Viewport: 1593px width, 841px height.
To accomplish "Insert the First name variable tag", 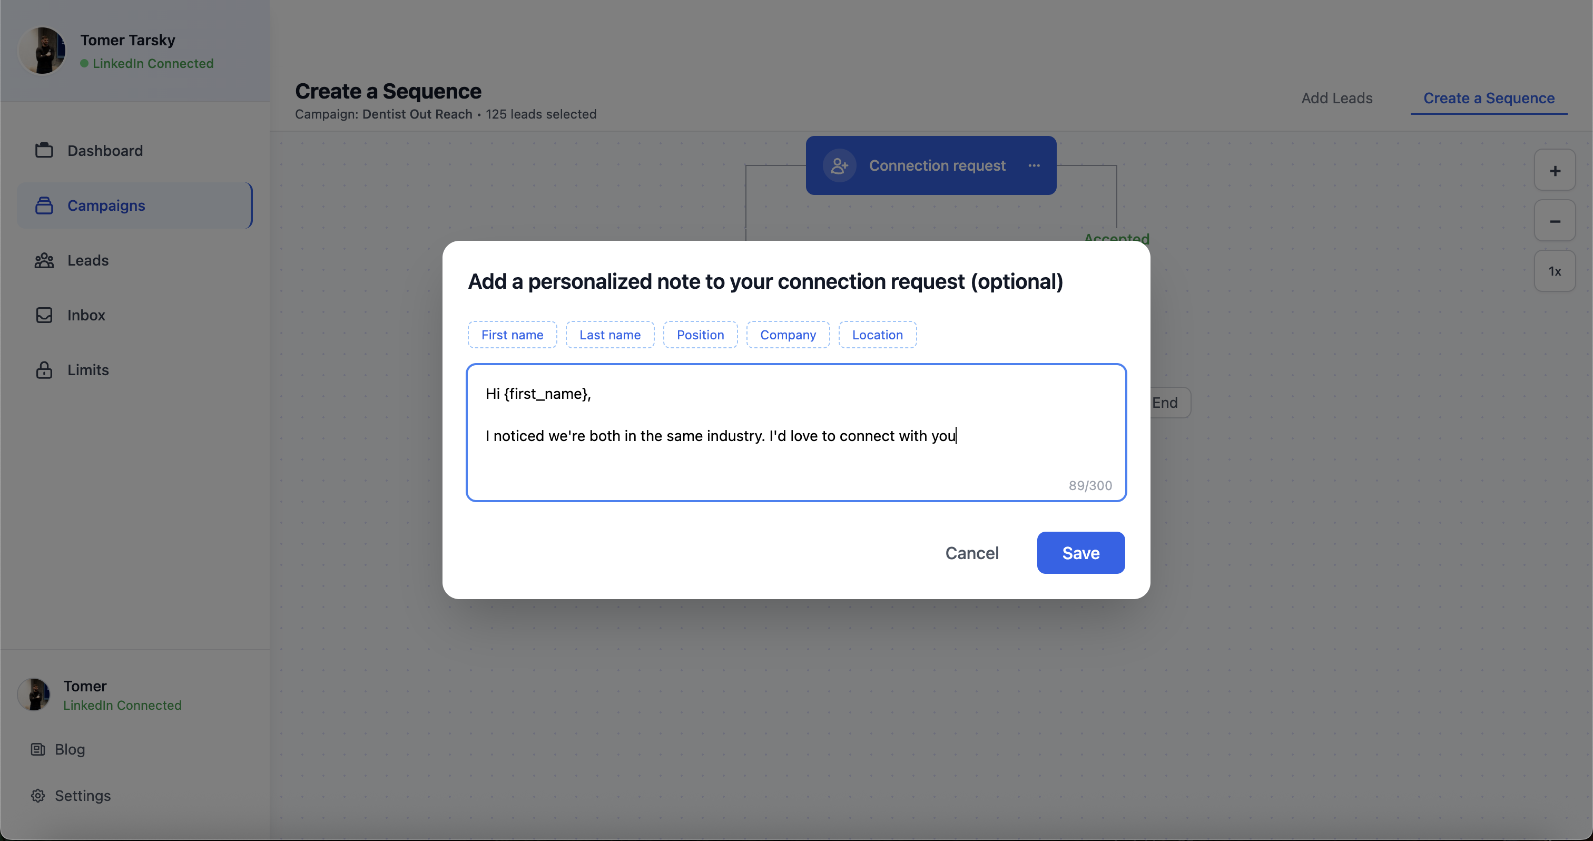I will [x=512, y=335].
